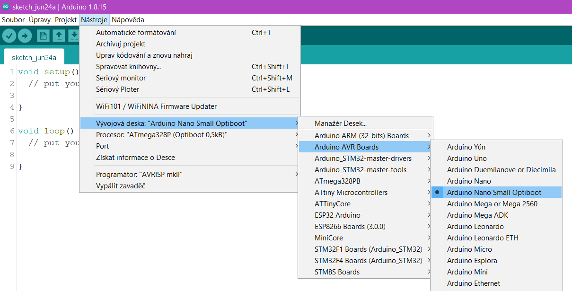Expand Arduino_STM32-master-drivers submenu
The image size is (572, 291).
pyautogui.click(x=365, y=159)
